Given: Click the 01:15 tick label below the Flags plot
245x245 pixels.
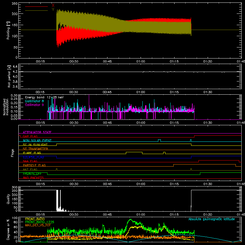Looking at the screenshot, I should [x=174, y=184].
